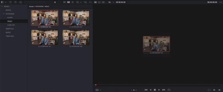Open the SUBCLIPS bin

click(x=11, y=25)
